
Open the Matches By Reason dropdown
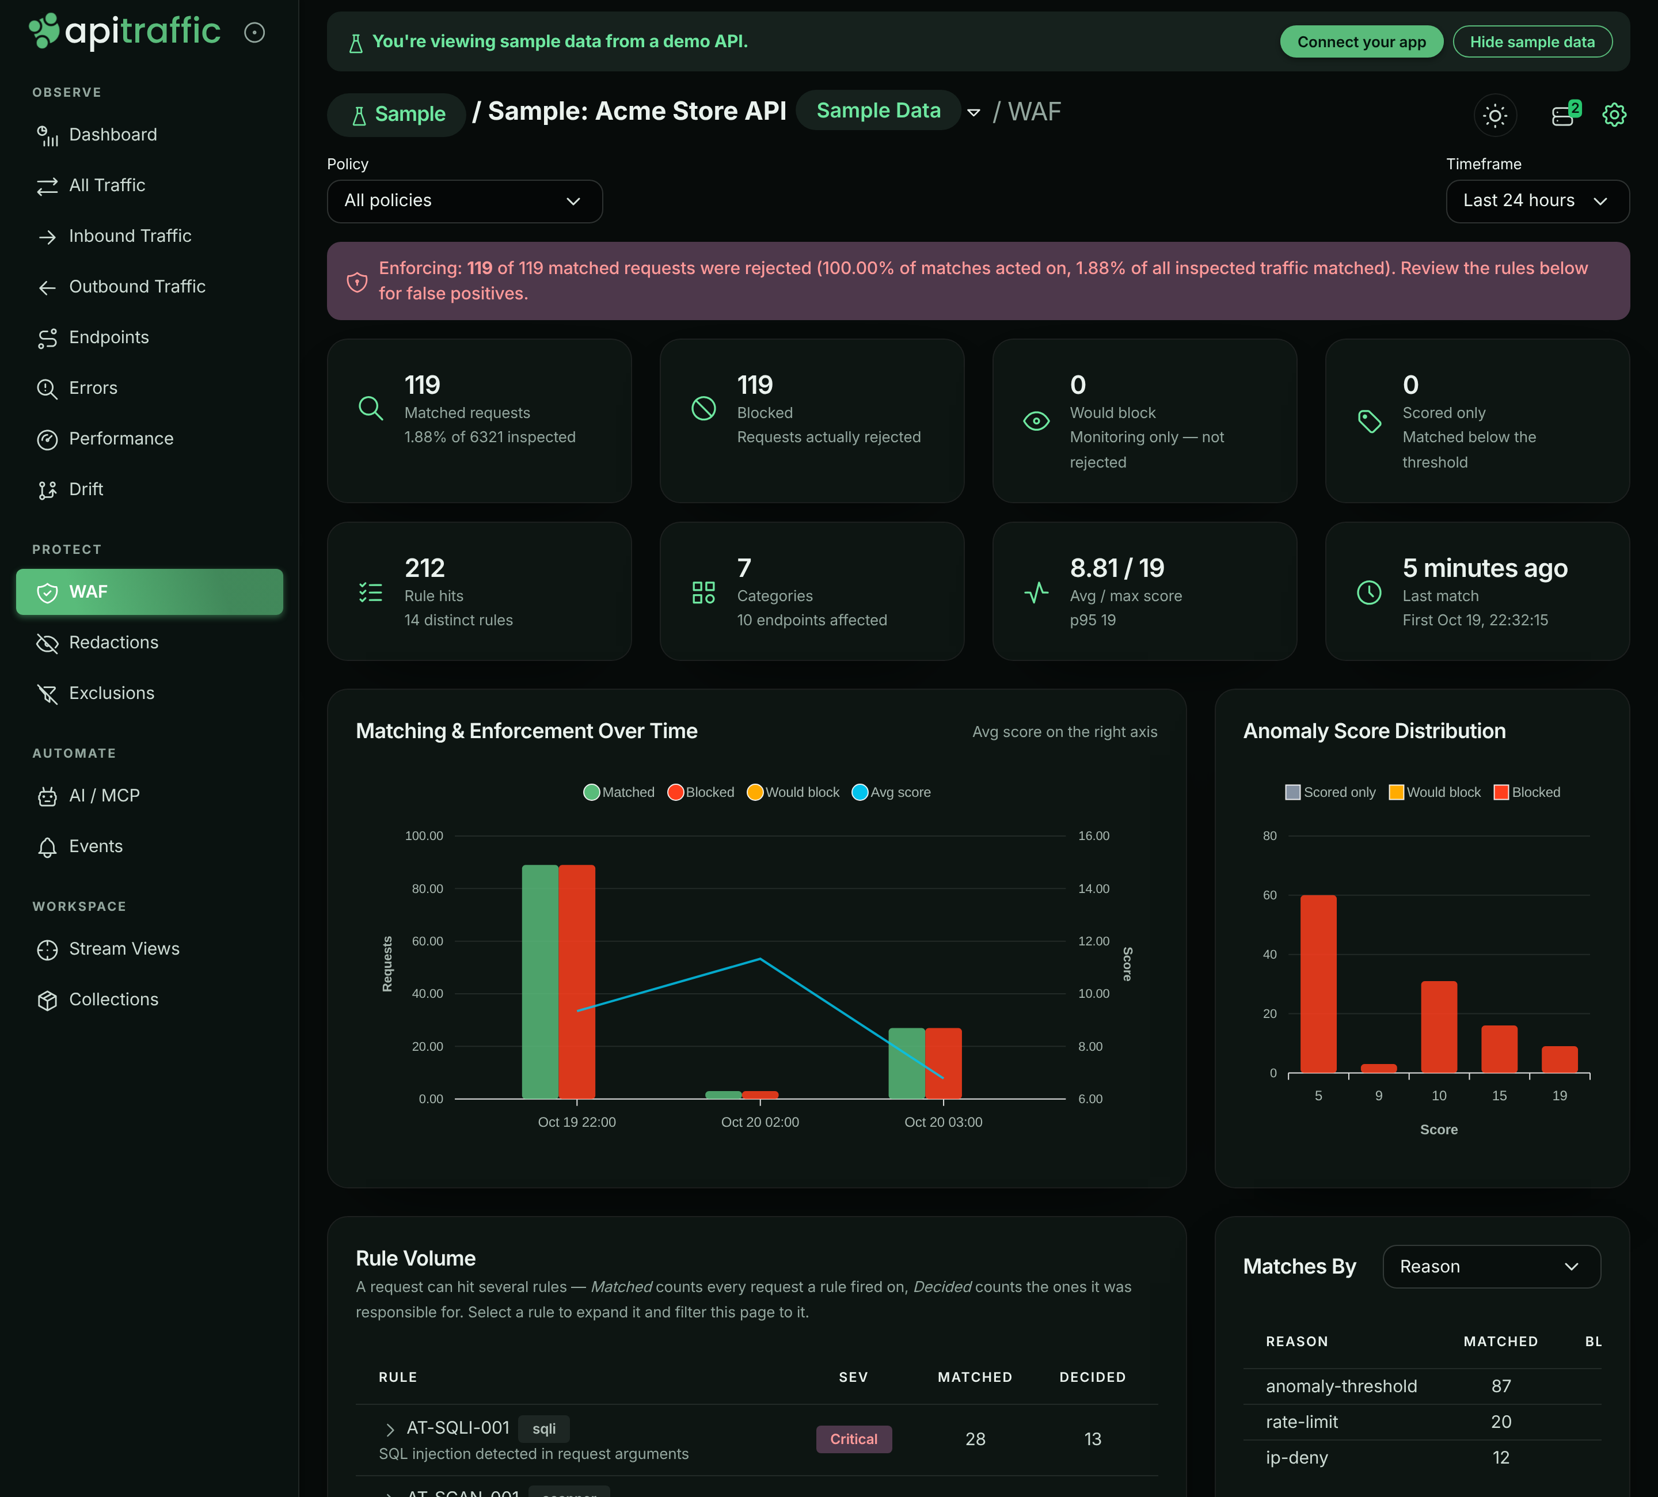click(x=1491, y=1267)
